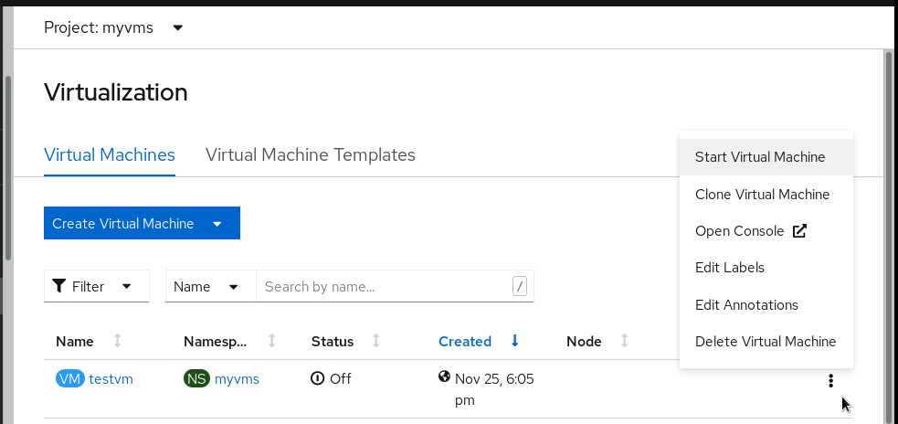Click the NS namespace badge icon
The image size is (898, 424).
point(196,379)
